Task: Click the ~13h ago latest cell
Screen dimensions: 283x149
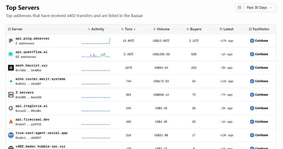Action: tap(226, 135)
